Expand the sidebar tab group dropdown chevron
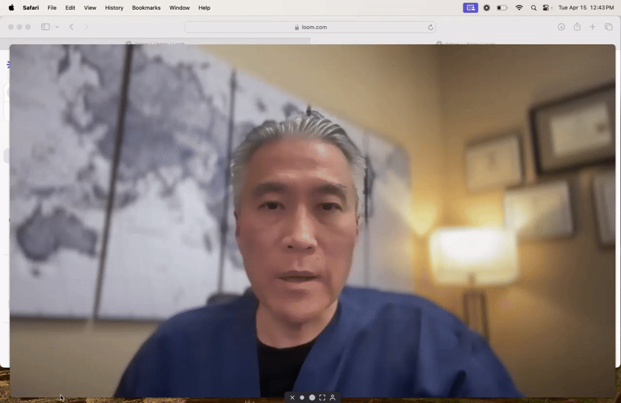Screen dimensions: 621x403 point(57,27)
